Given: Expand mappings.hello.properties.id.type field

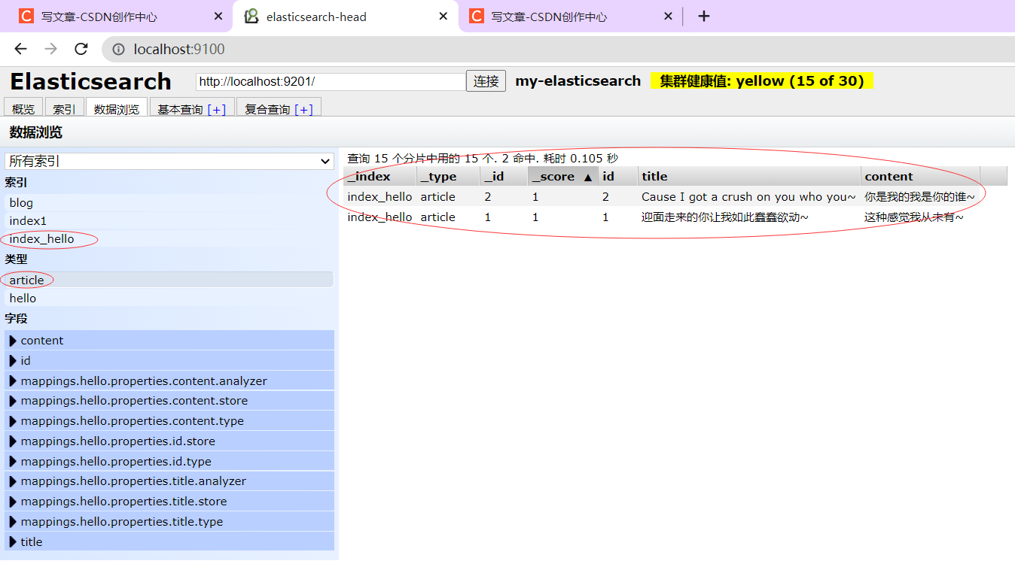Looking at the screenshot, I should point(169,461).
